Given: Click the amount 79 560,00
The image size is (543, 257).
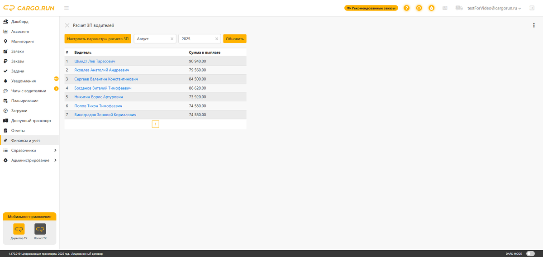Looking at the screenshot, I should pos(197,70).
